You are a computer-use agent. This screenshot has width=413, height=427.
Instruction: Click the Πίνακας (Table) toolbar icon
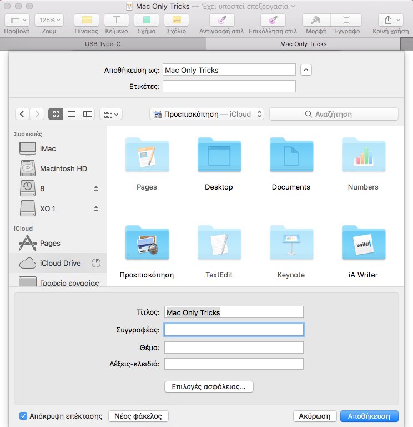tap(86, 20)
